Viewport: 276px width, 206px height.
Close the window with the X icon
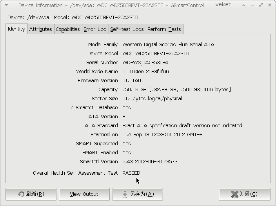(x=270, y=5)
